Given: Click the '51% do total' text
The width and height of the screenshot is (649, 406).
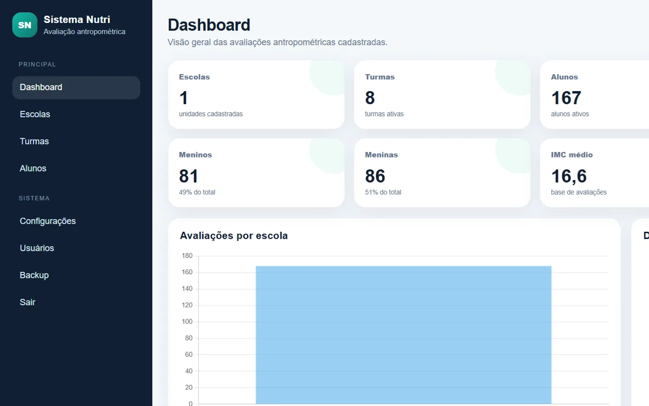Looking at the screenshot, I should tap(383, 192).
